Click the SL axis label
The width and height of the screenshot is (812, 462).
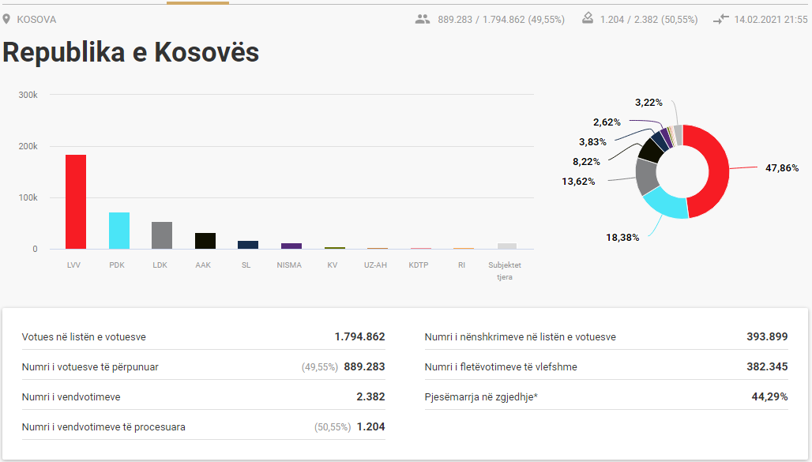246,265
